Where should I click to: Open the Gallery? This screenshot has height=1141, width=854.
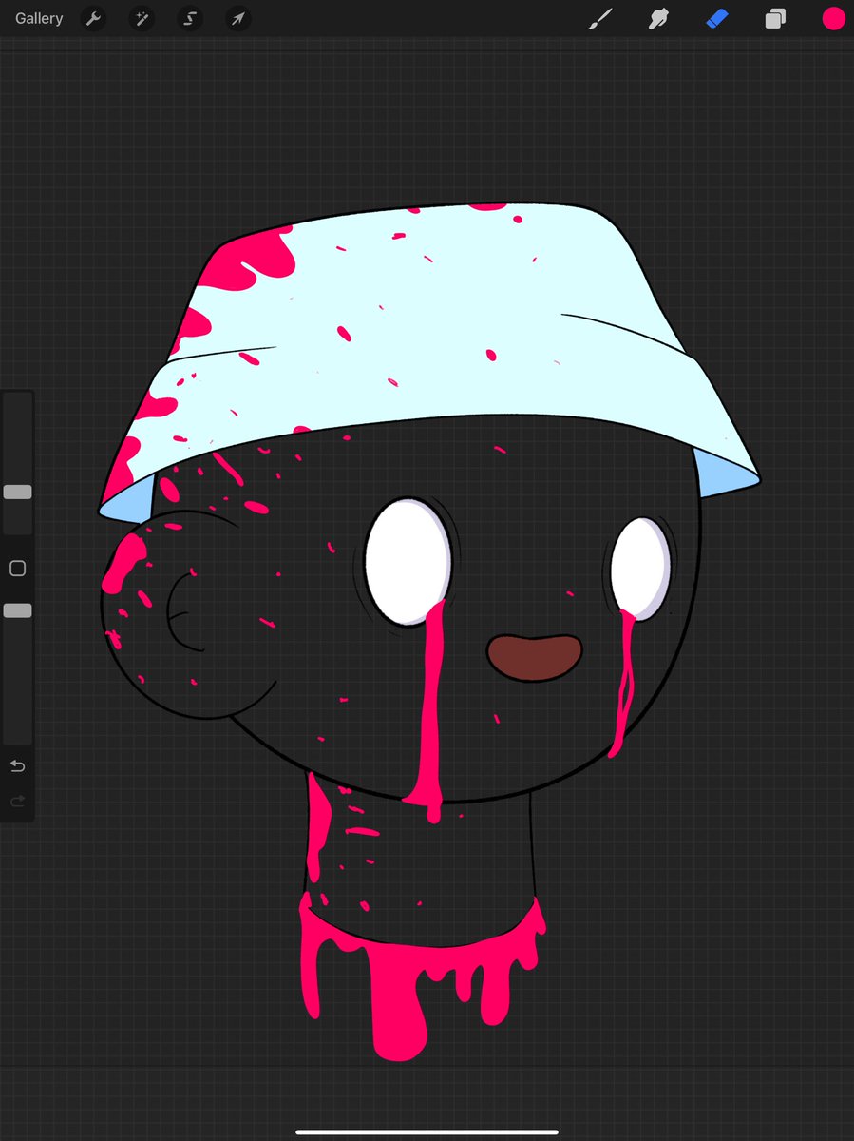(39, 18)
